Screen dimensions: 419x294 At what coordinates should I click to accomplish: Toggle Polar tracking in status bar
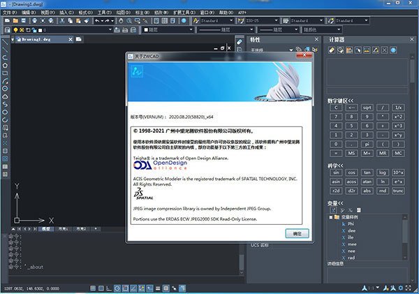pyautogui.click(x=117, y=288)
